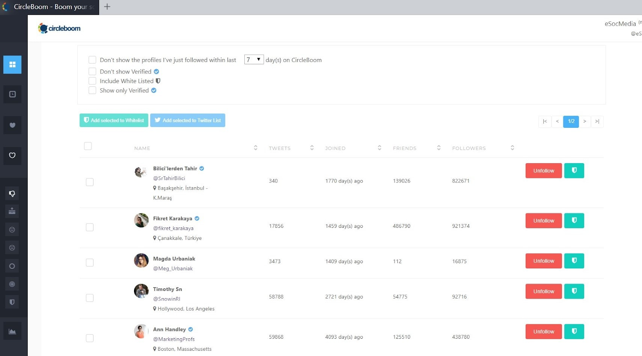The image size is (642, 356).
Task: Click Add selected to Whitelist button
Action: coord(114,120)
